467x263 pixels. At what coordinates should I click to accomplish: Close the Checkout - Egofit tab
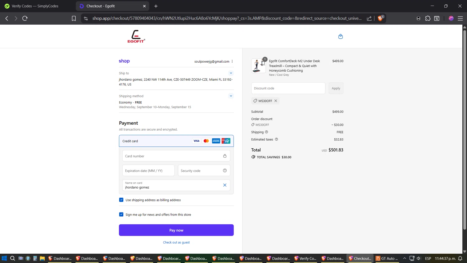click(144, 6)
